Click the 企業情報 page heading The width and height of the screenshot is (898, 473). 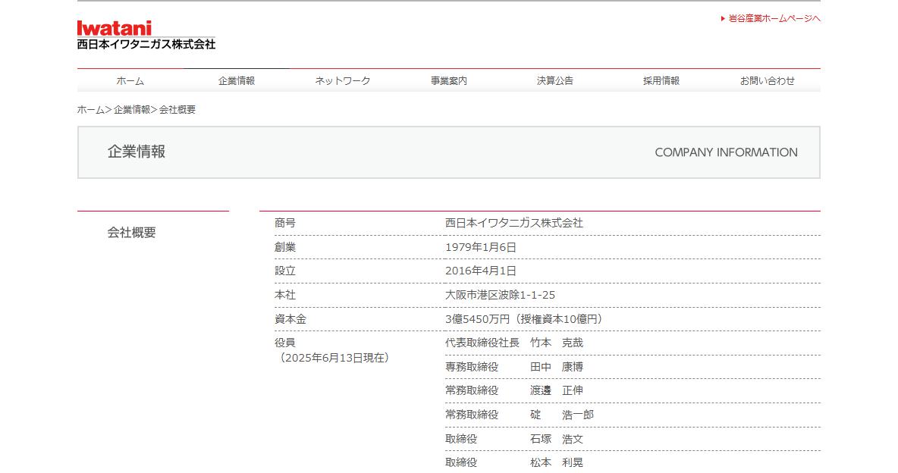coord(137,152)
